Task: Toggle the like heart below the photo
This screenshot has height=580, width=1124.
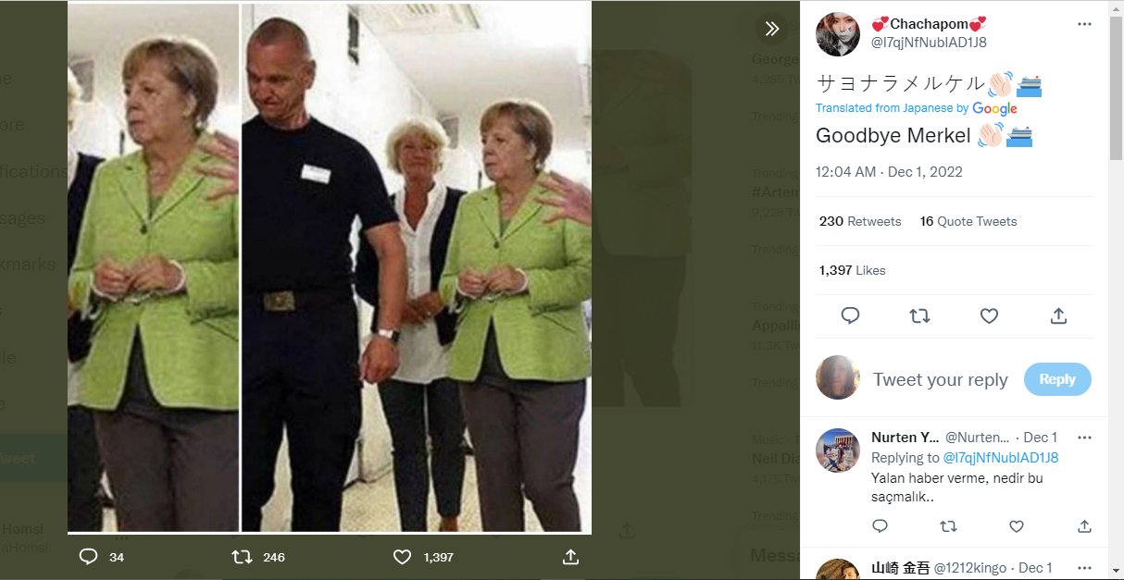Action: (402, 557)
